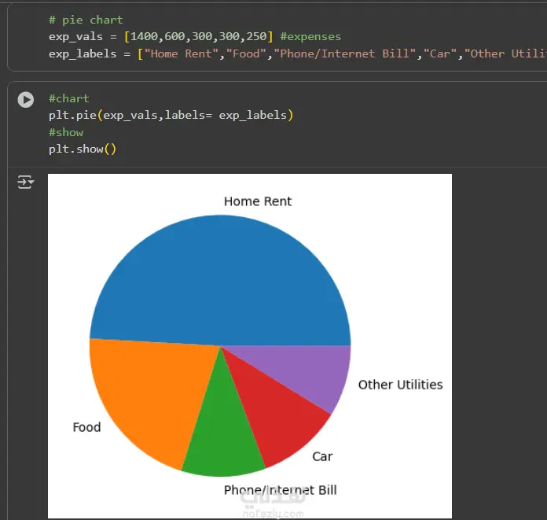Click the '#show' comment line
This screenshot has height=520, width=547.
[x=65, y=132]
